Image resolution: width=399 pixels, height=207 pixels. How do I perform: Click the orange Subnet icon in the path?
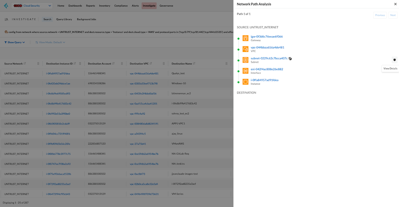245,60
